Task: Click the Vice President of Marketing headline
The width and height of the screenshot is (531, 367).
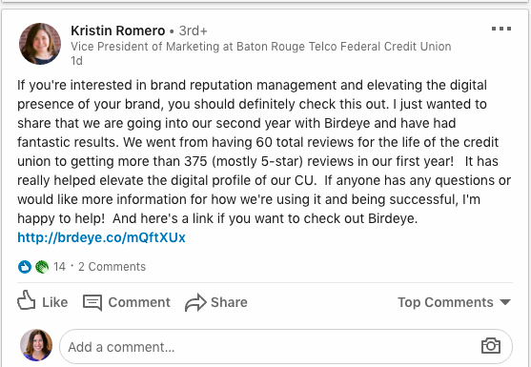Action: click(261, 47)
